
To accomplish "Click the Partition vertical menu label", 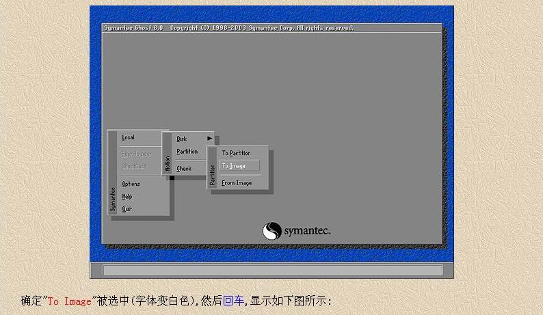I will click(x=212, y=174).
